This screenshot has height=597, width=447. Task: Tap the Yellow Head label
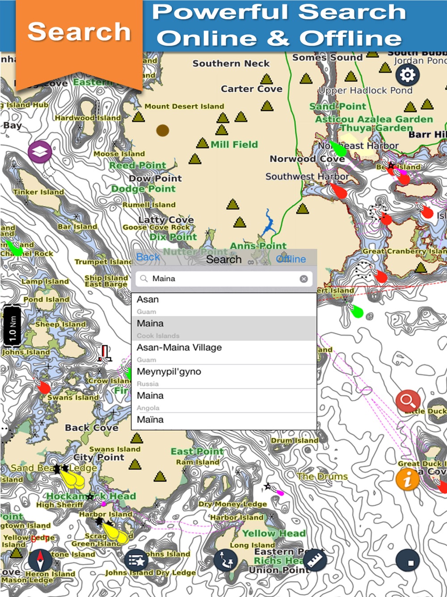[274, 533]
